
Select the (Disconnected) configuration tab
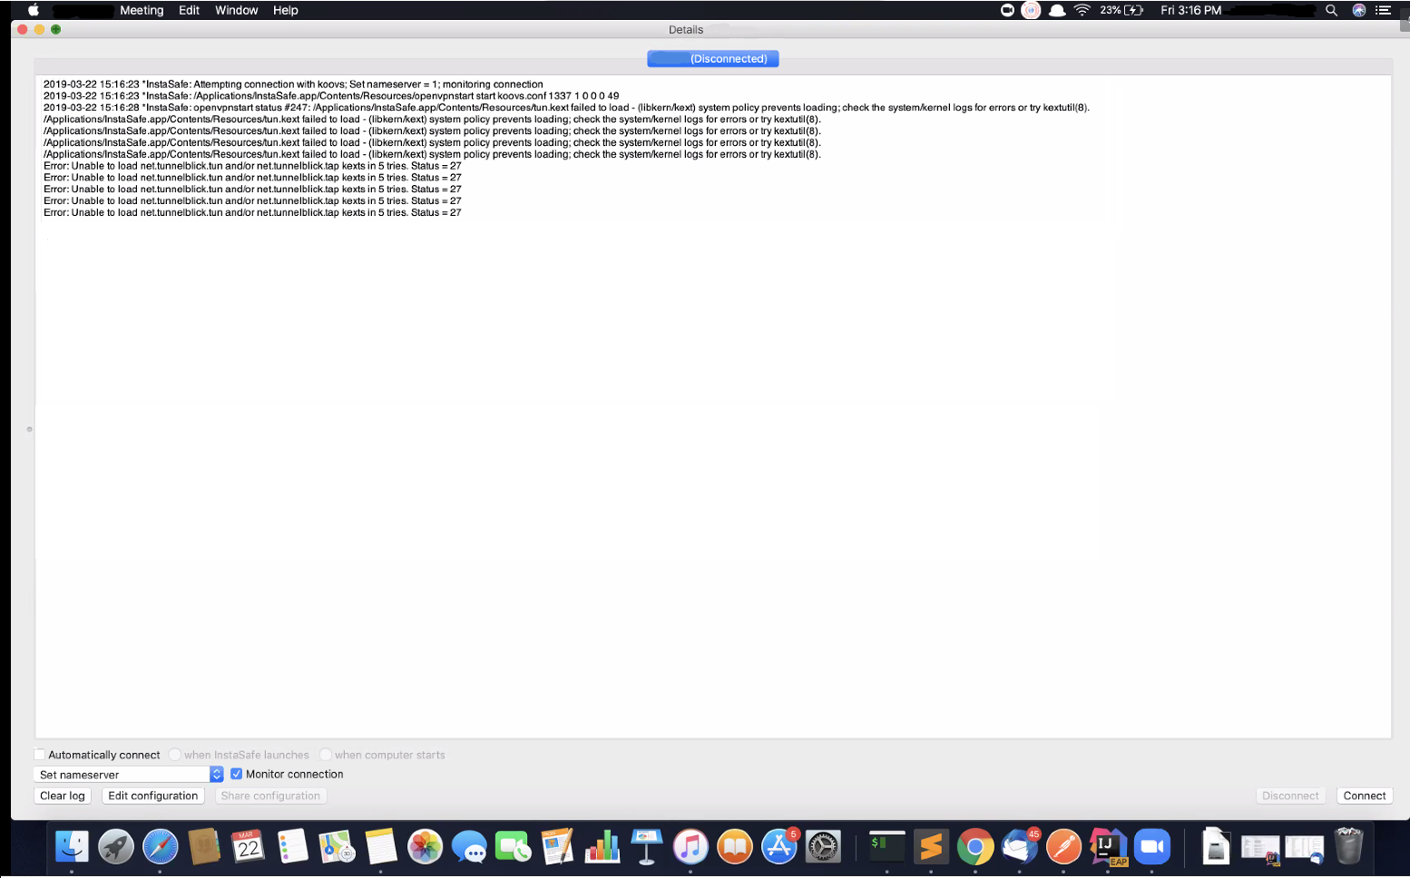coord(713,58)
